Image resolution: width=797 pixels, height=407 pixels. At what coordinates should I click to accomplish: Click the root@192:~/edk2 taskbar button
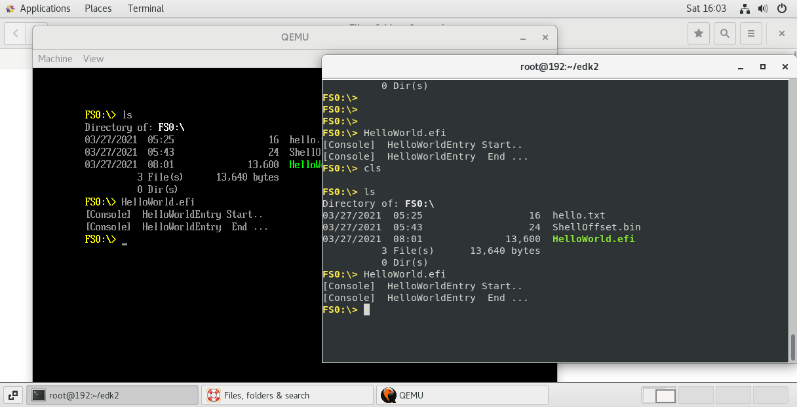111,395
